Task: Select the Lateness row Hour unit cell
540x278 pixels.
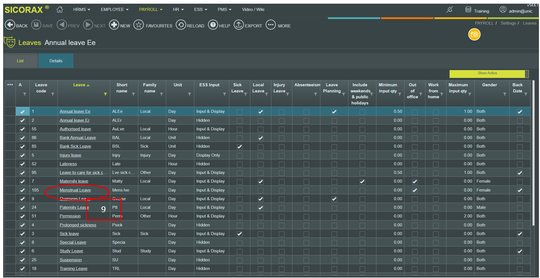Action: pos(180,164)
